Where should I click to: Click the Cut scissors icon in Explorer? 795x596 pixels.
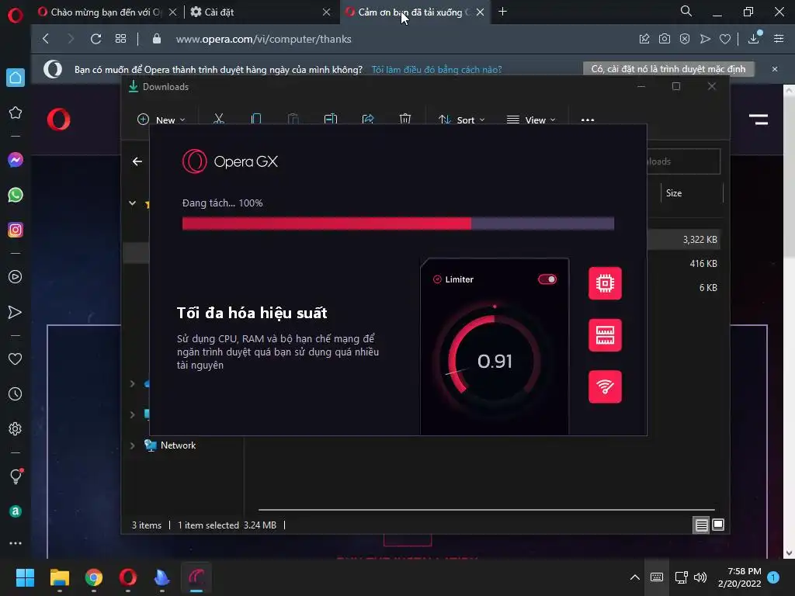(218, 119)
